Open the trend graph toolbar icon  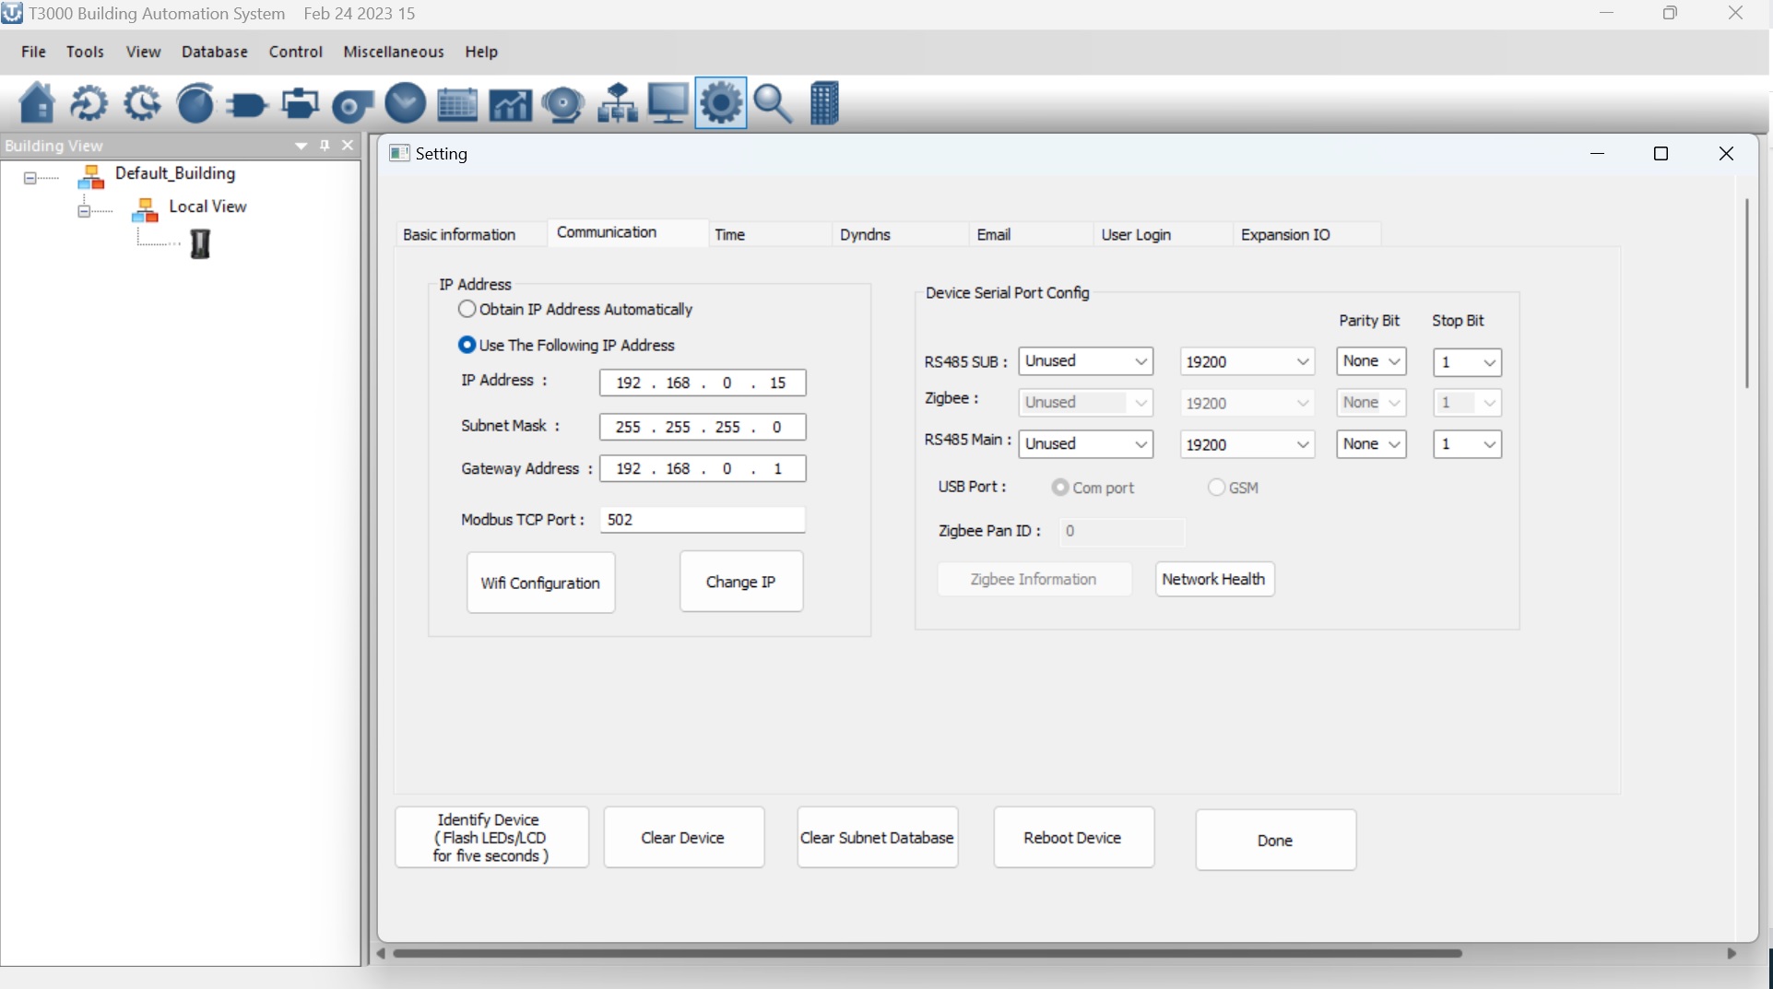coord(510,102)
